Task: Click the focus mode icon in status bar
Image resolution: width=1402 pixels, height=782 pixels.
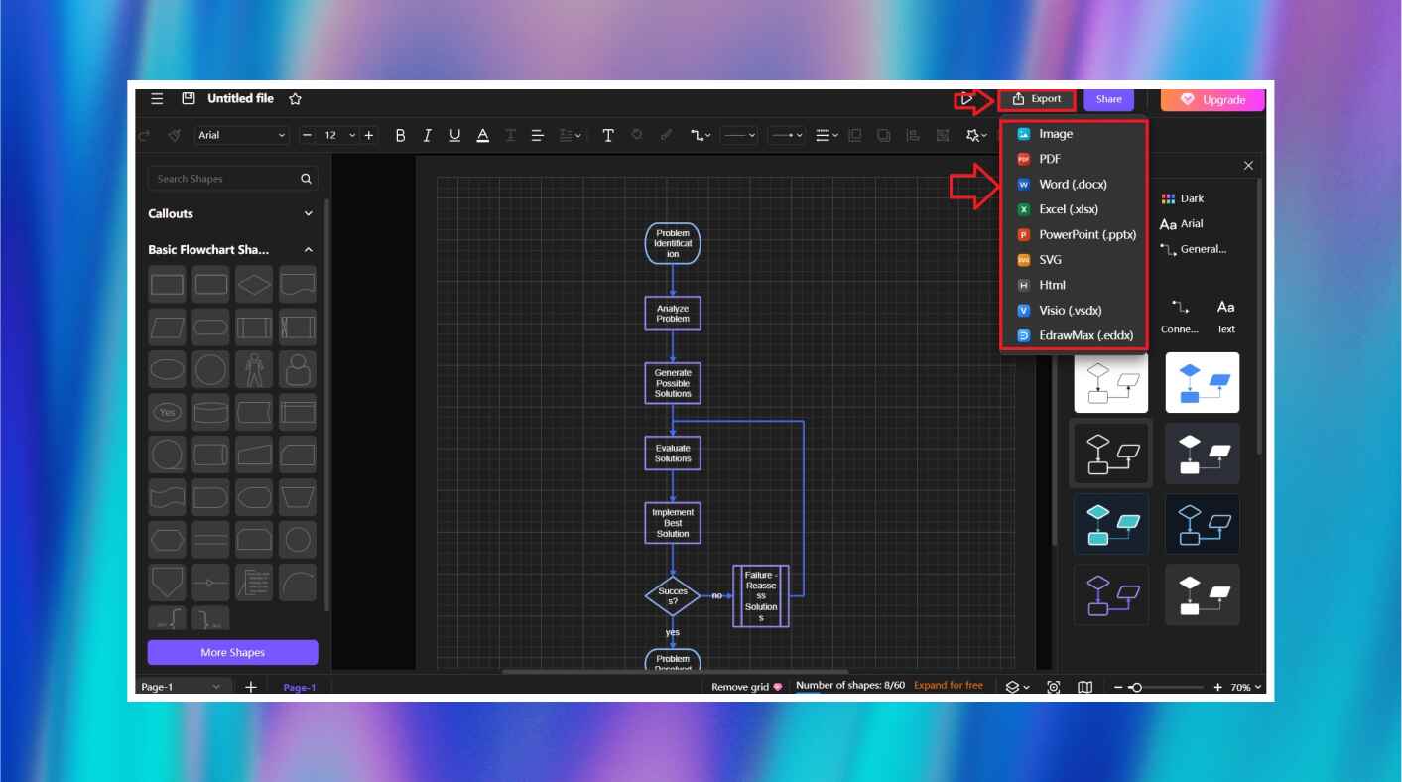Action: pyautogui.click(x=1054, y=687)
